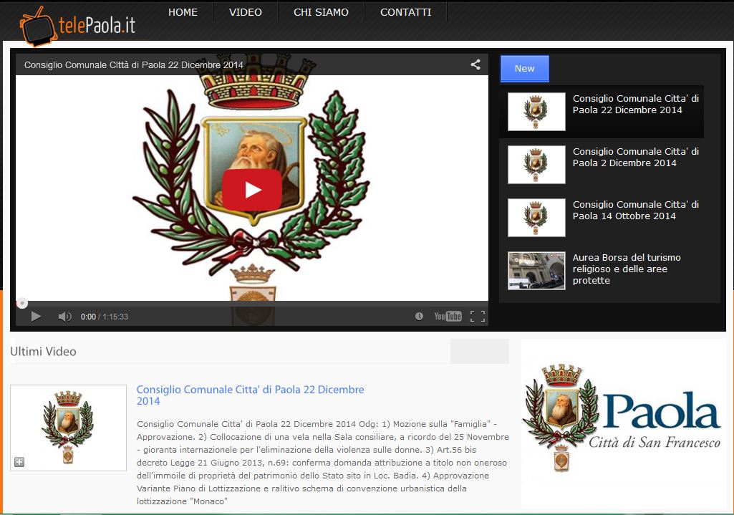Image resolution: width=734 pixels, height=515 pixels.
Task: Click the grey box beside Ultimi Video heading
Action: (479, 351)
